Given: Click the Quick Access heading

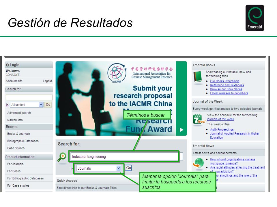Looking at the screenshot, I should (67, 181).
